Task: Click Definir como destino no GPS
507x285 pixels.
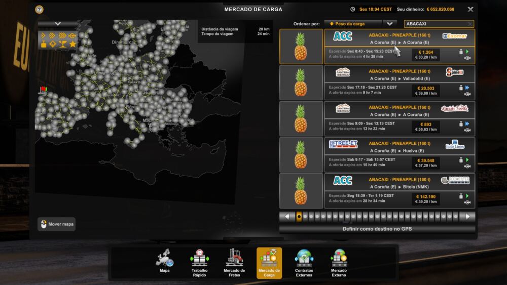Action: [377, 229]
